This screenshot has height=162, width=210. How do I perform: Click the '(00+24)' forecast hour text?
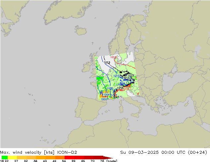point(197,152)
